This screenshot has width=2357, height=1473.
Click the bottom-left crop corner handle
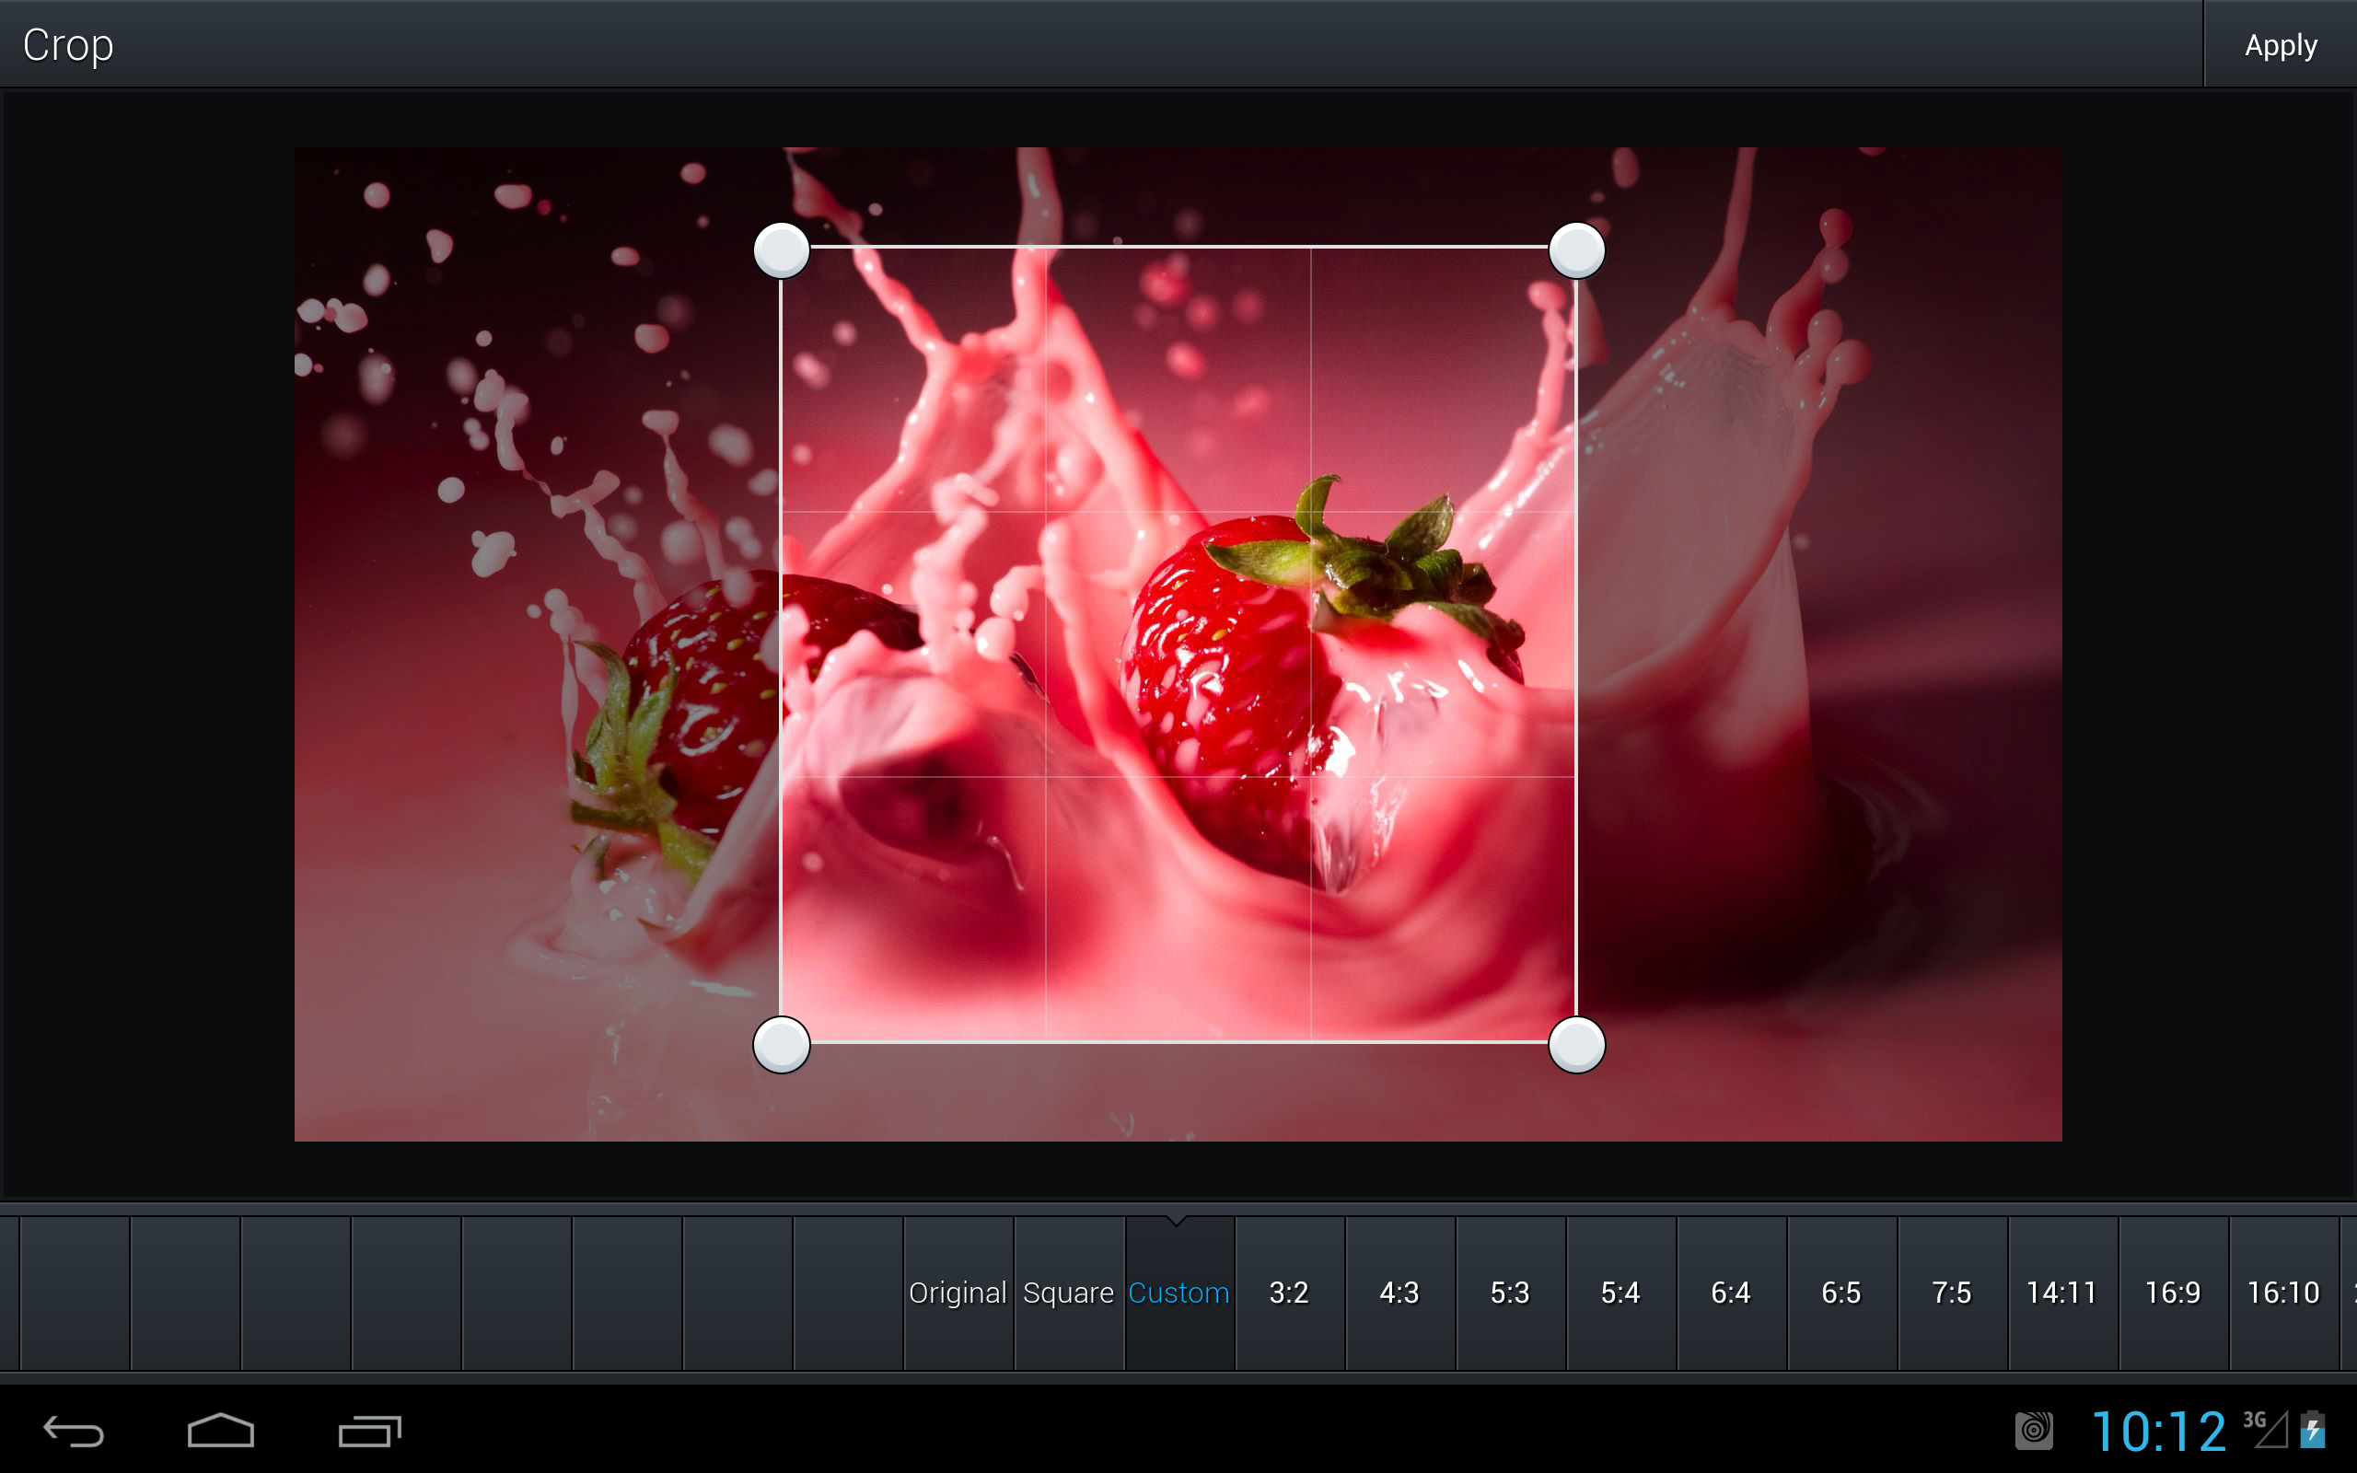click(782, 1045)
